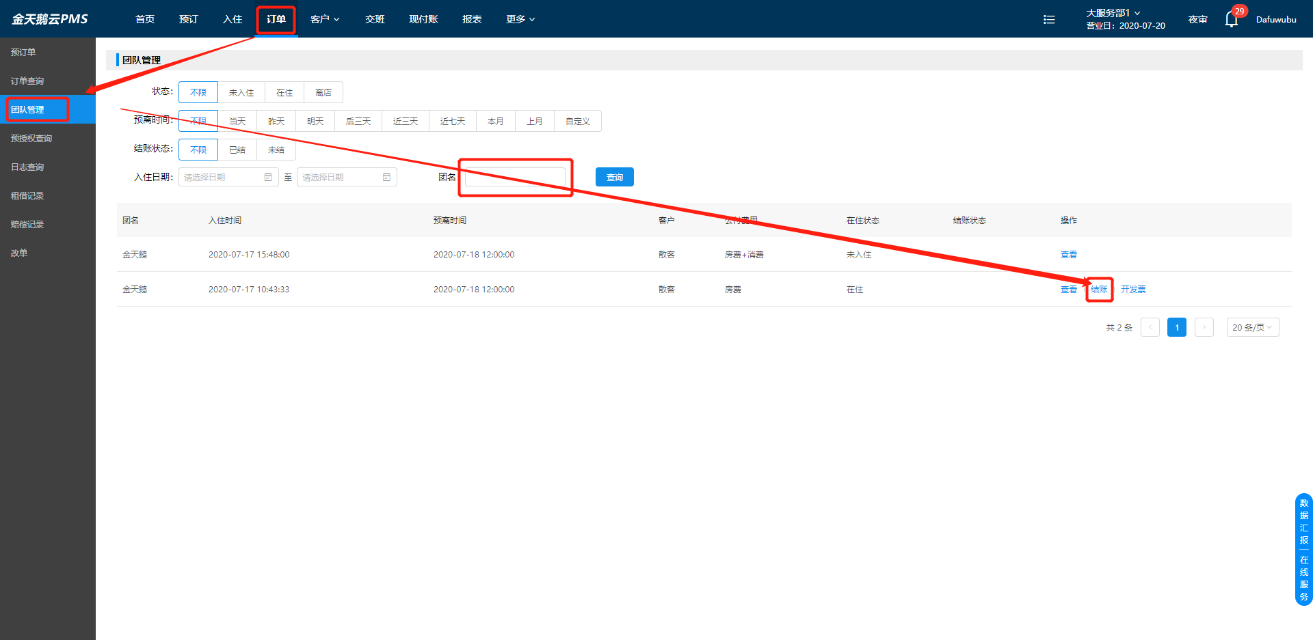1313x640 pixels.
Task: Click 查看 for the 15:48:00 check-in row
Action: pyautogui.click(x=1069, y=255)
